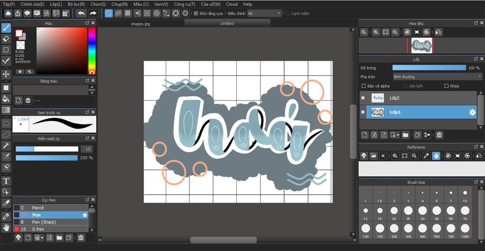Viewport: 485px width, 251px height.
Task: Switch to the Untitled tab
Action: click(x=227, y=23)
